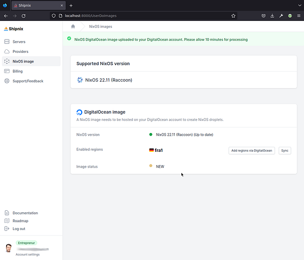Open the Firefox hamburger menu
Viewport: 304px width, 260px height.
pyautogui.click(x=299, y=16)
